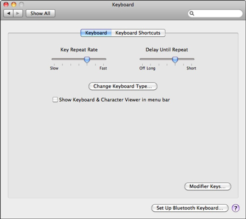246x219 pixels.
Task: Click the Key Repeat Rate heading
Action: pos(79,50)
